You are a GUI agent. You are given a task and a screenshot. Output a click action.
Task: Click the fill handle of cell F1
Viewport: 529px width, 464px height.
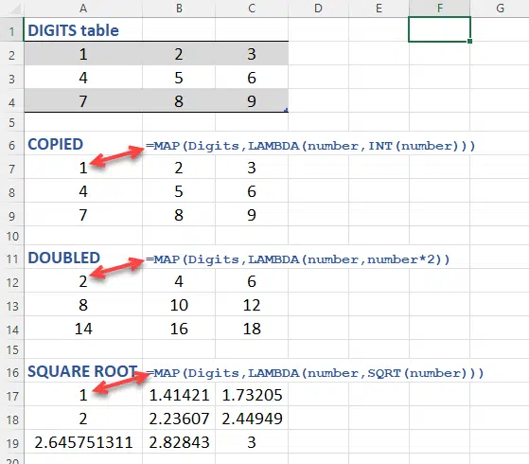point(469,42)
